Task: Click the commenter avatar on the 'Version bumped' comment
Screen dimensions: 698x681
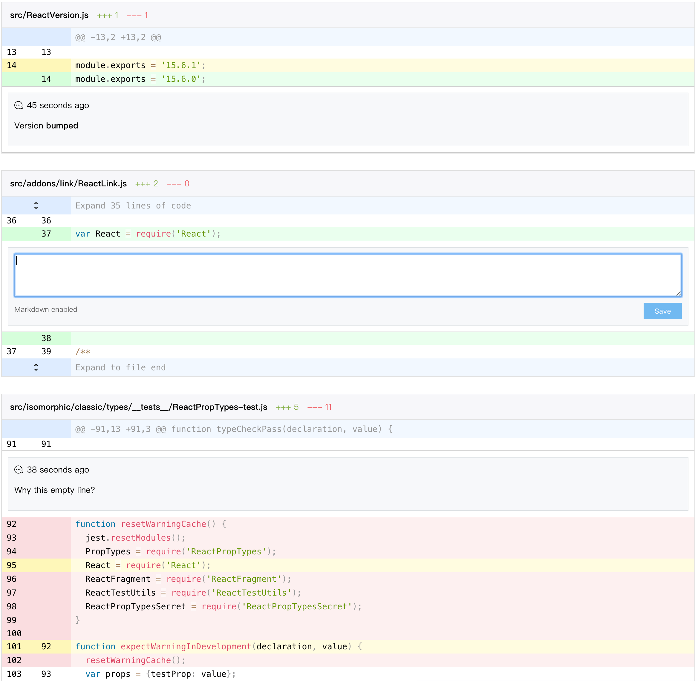Action: (x=18, y=105)
